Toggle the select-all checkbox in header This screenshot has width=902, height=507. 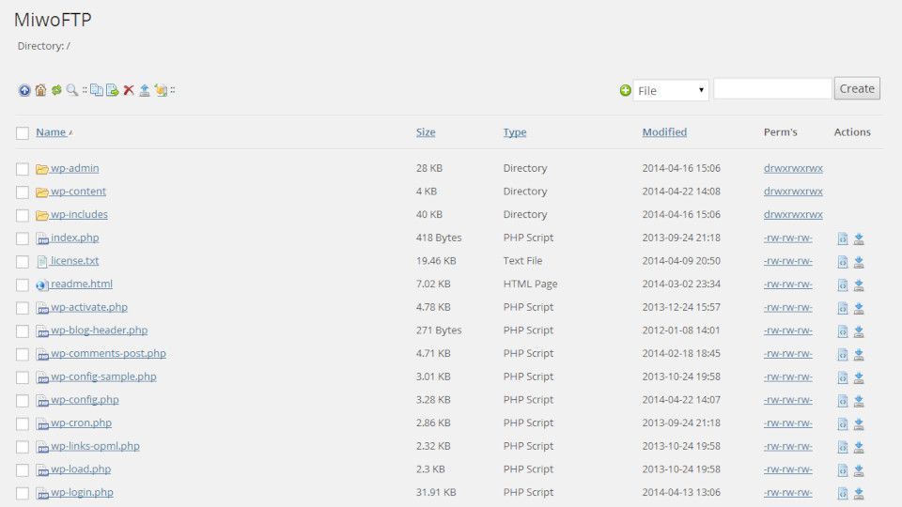tap(23, 133)
